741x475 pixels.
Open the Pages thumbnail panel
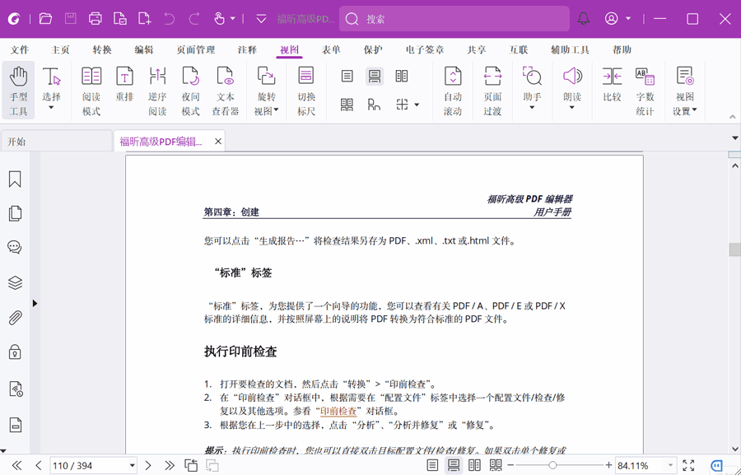coord(15,213)
